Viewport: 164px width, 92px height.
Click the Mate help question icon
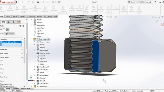click(x=23, y=26)
